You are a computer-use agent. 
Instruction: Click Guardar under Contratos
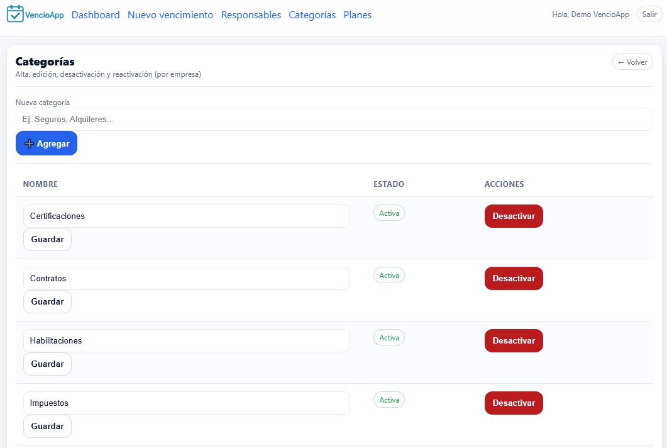pyautogui.click(x=47, y=302)
